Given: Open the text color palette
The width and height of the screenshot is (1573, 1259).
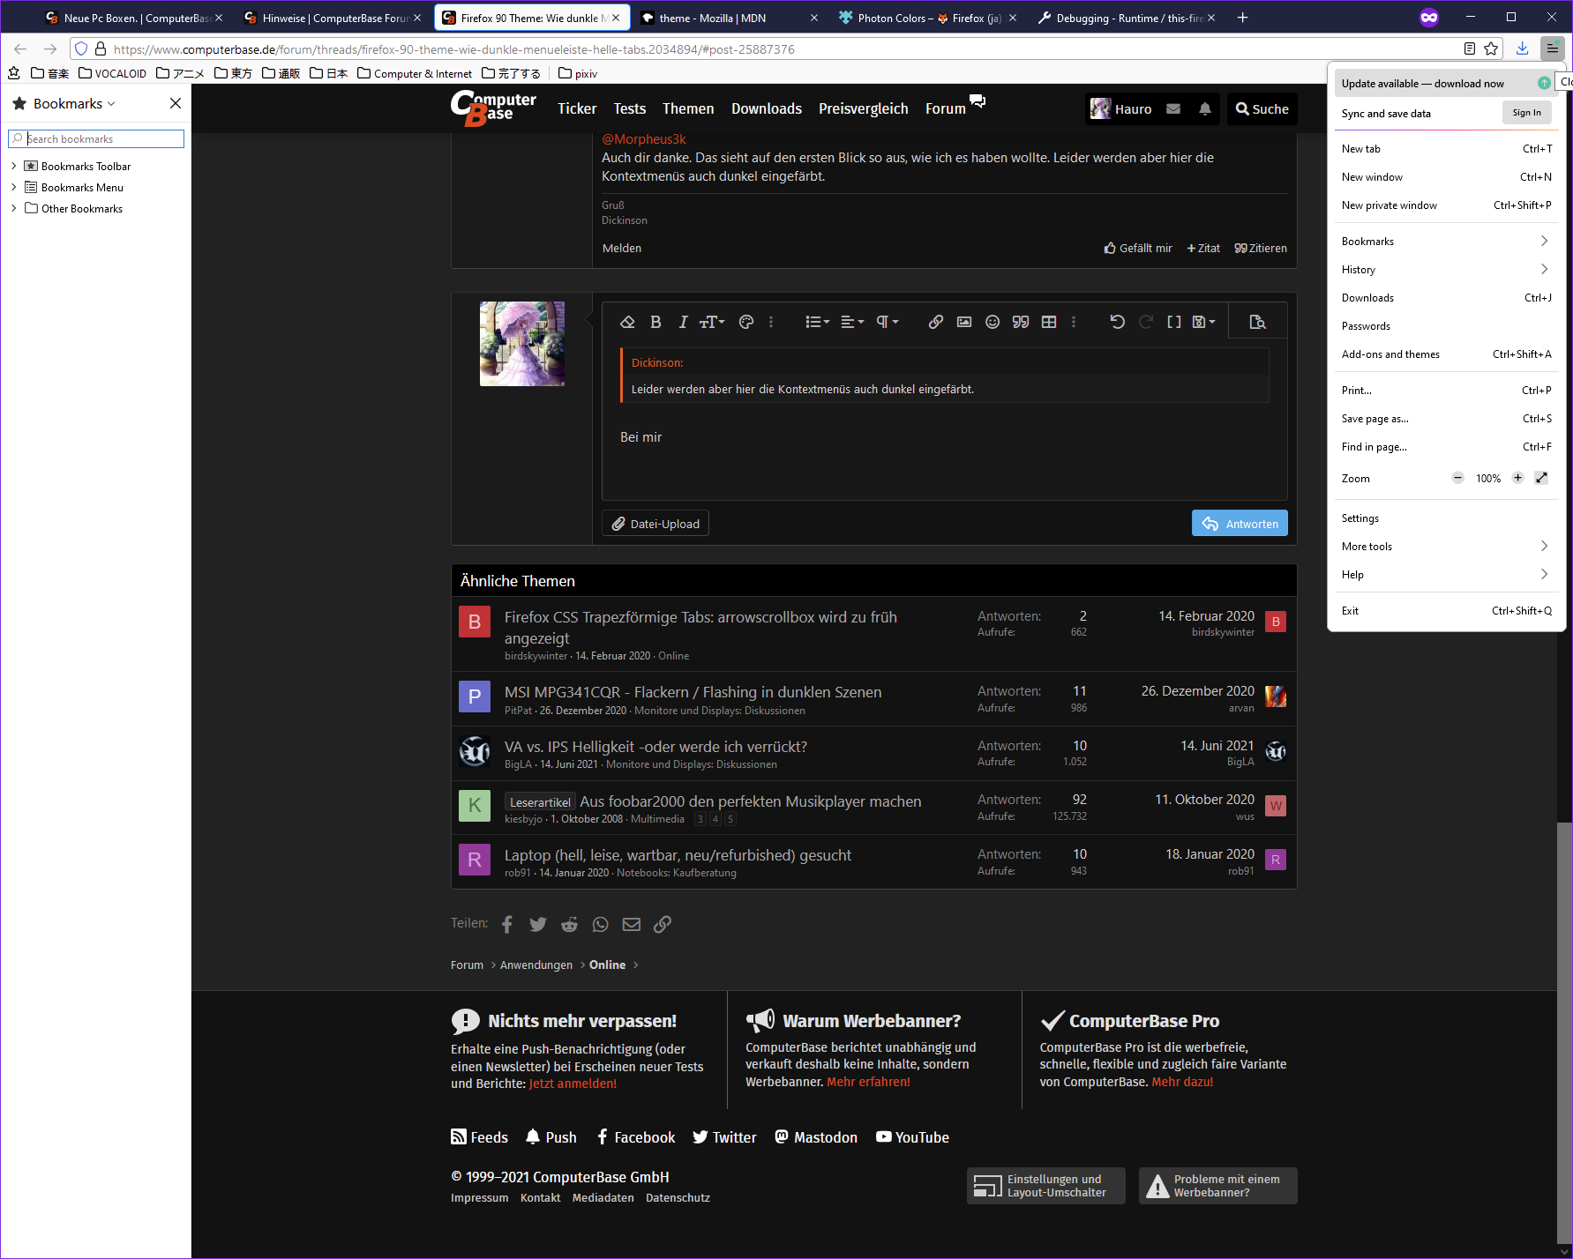Looking at the screenshot, I should (x=746, y=322).
